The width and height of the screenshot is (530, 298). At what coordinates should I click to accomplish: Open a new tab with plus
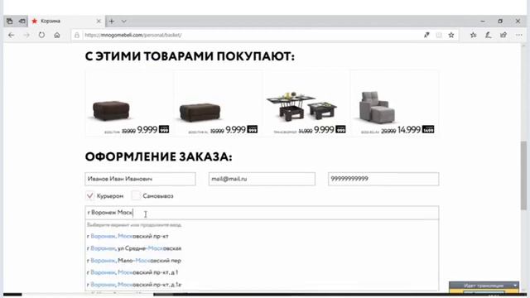click(112, 22)
